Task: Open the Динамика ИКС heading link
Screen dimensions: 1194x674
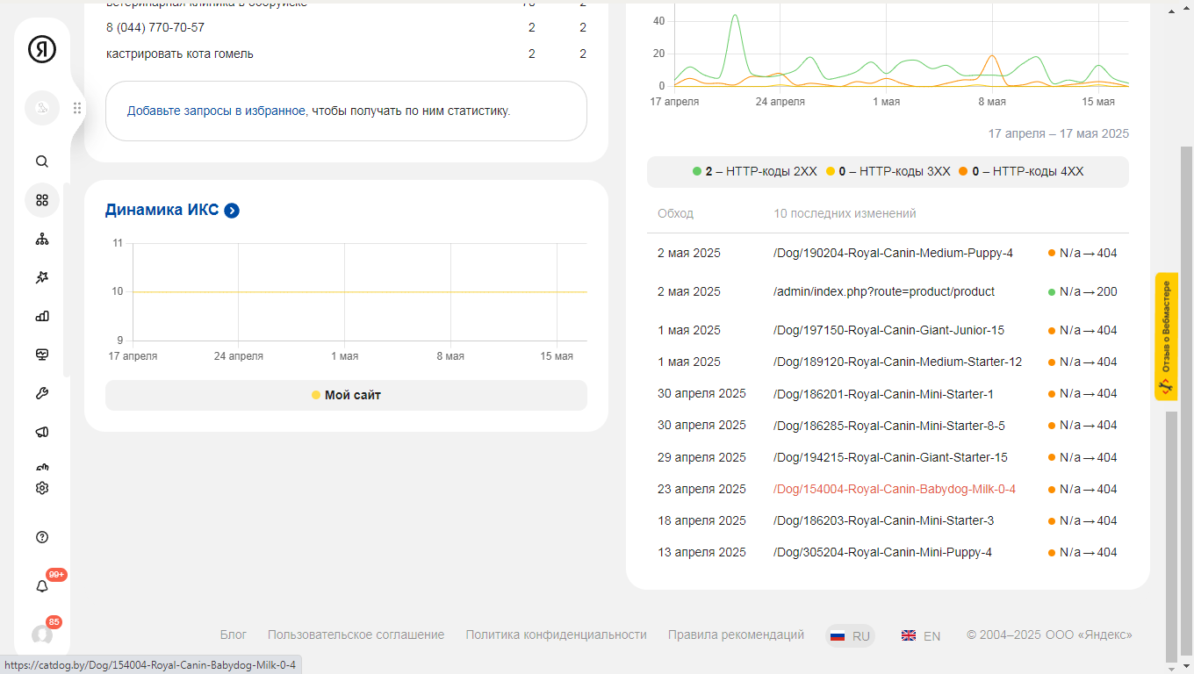Action: [162, 210]
